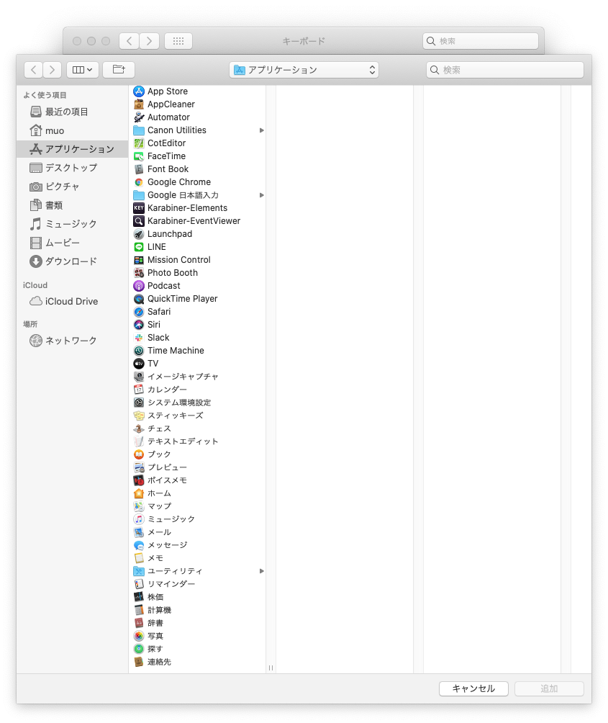Select the Safari compass icon
This screenshot has height=723, width=608.
139,312
